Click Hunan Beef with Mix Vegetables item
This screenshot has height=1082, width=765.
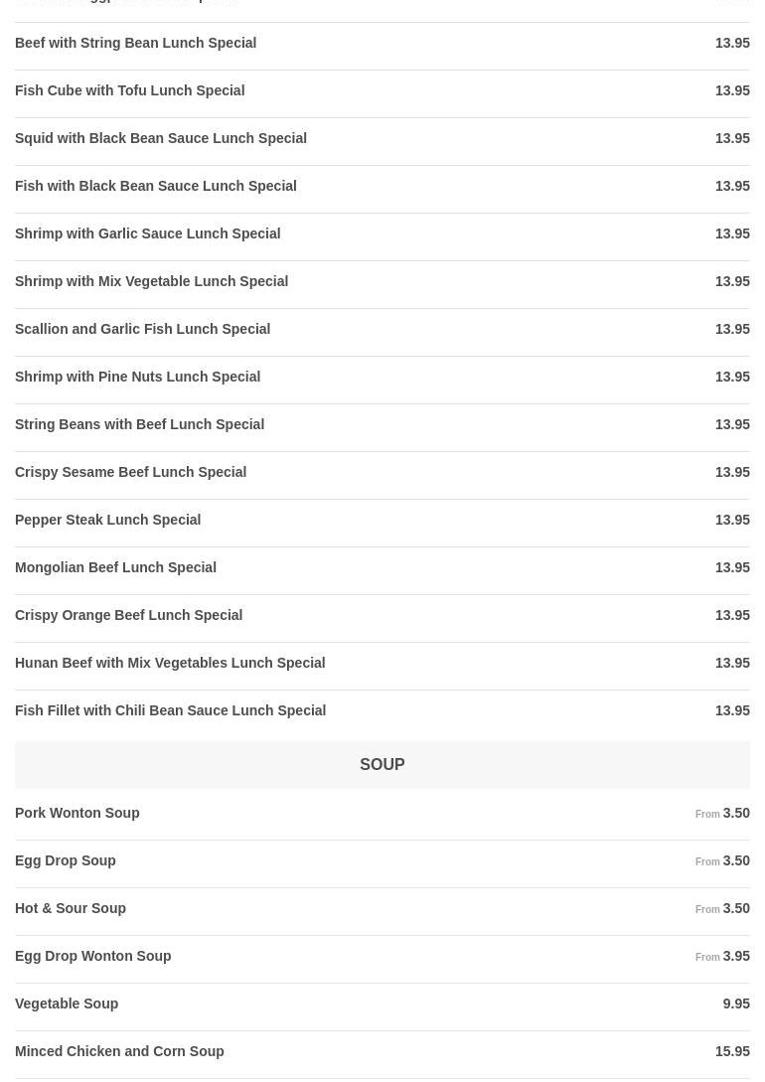170,663
